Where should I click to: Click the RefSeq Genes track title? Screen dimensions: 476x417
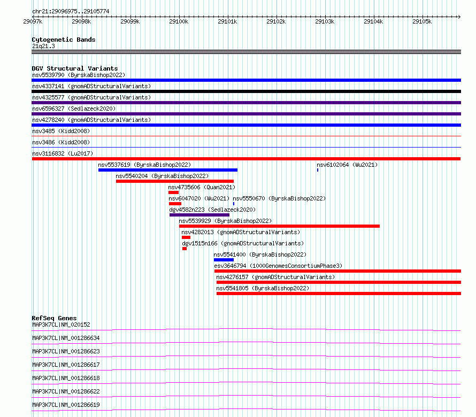(x=54, y=318)
